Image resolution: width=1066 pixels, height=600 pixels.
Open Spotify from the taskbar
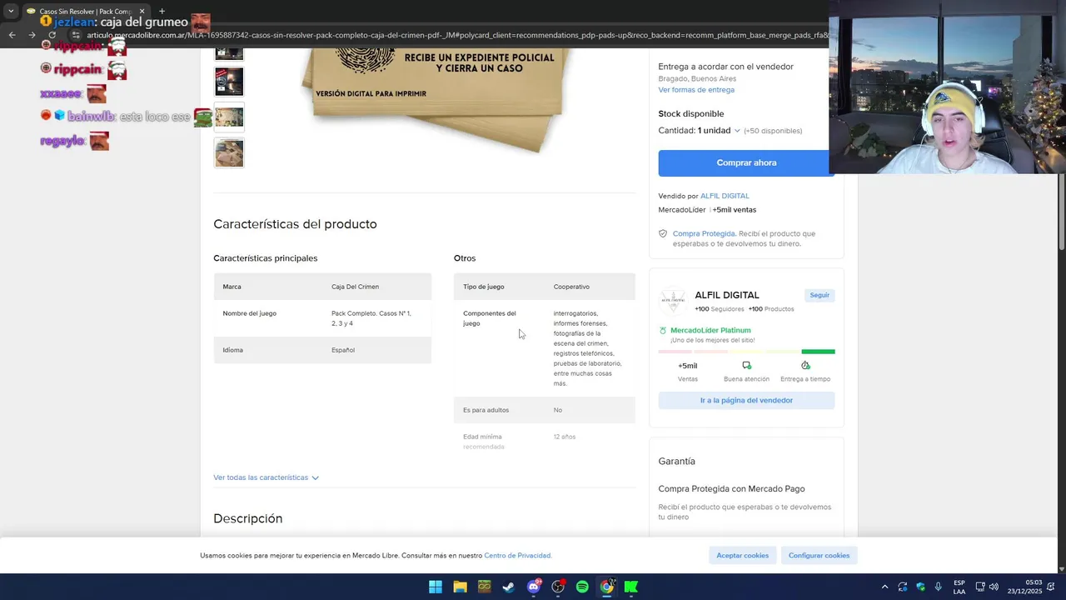coord(582,587)
